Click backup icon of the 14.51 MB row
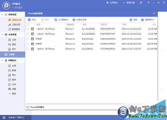Viewport: 167px width, 120px height. click(32, 39)
